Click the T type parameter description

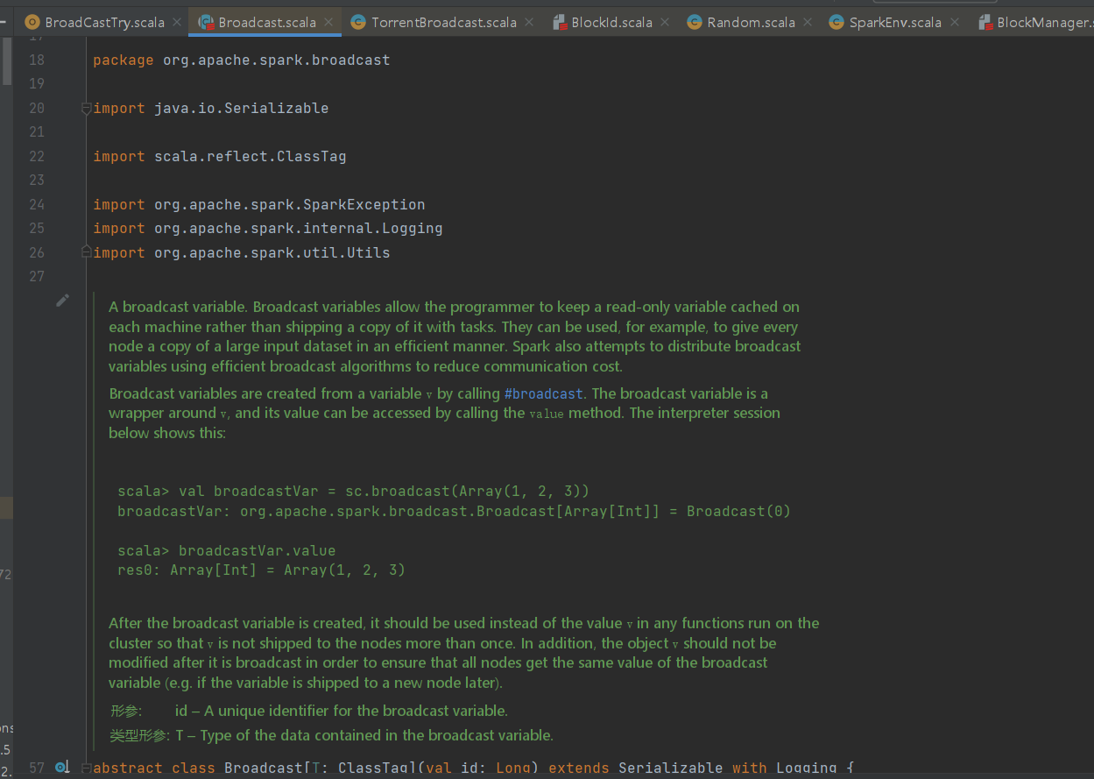(x=364, y=735)
